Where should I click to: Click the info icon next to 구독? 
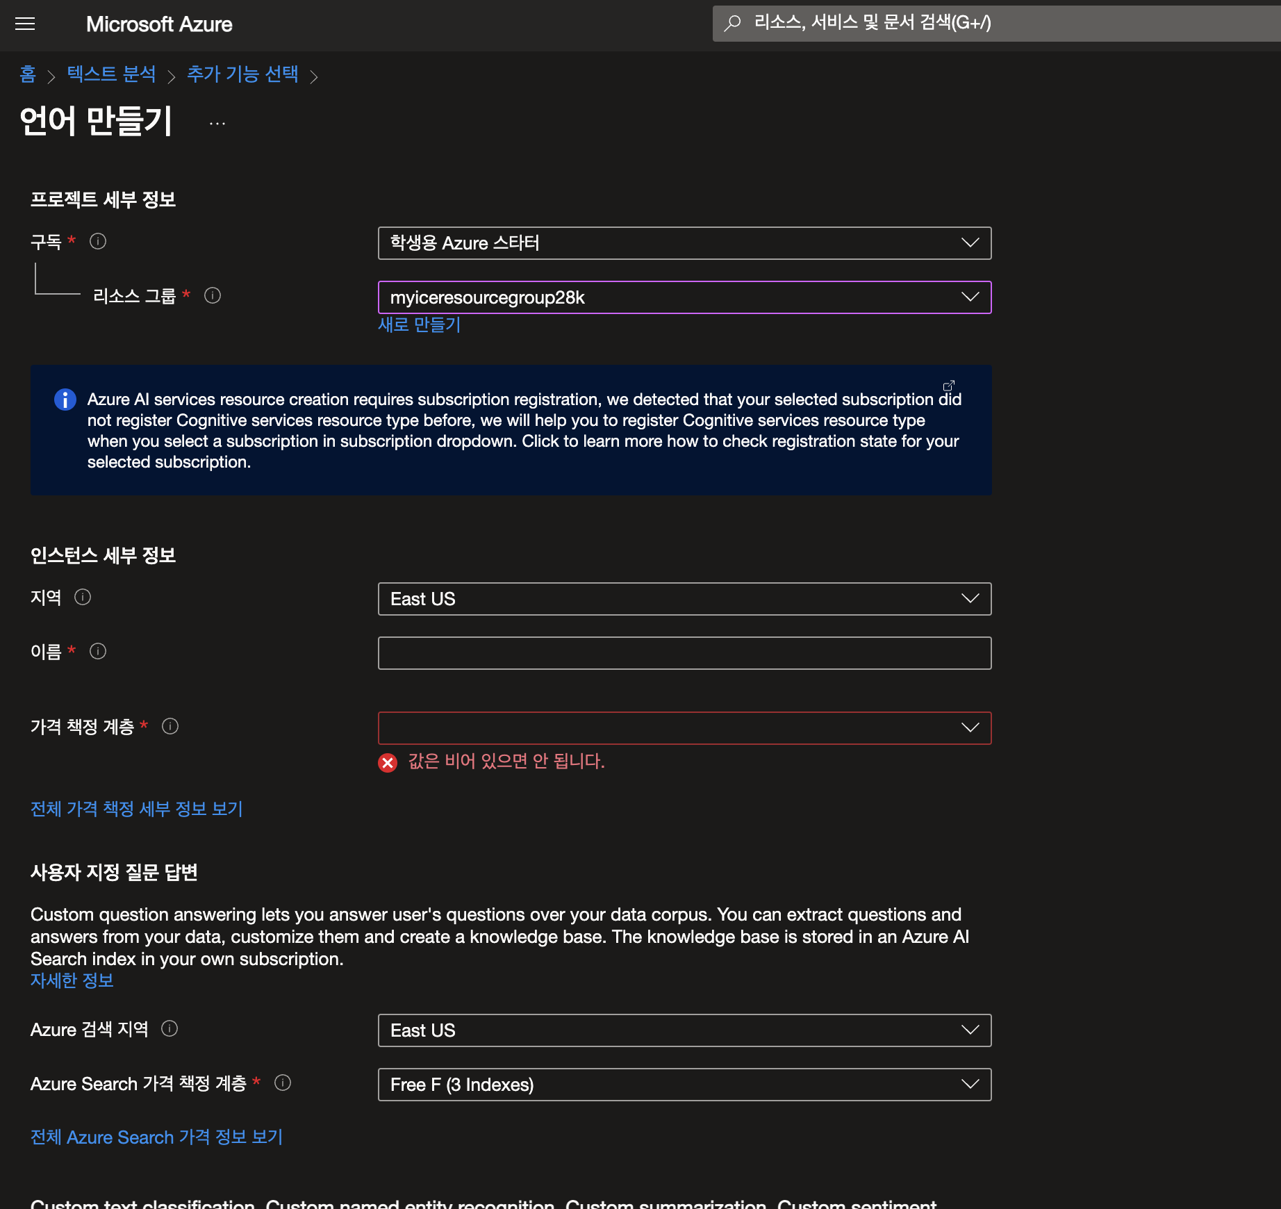[x=98, y=241]
